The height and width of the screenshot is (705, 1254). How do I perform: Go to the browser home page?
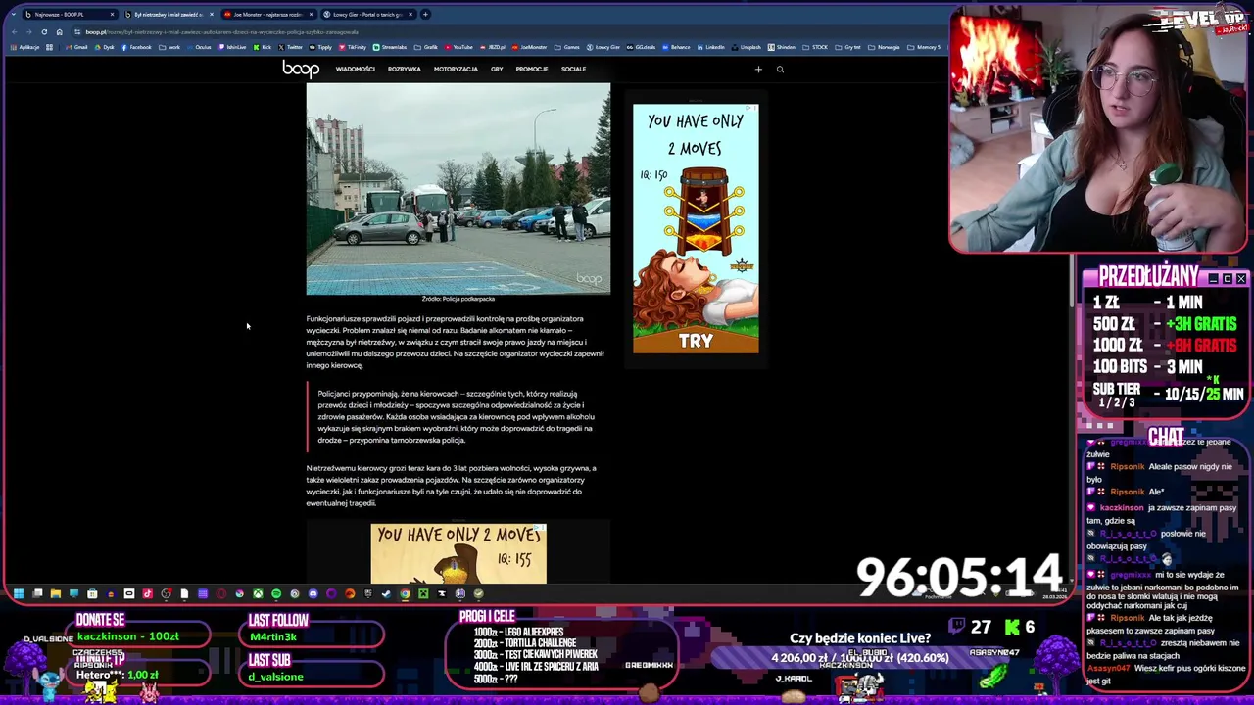click(59, 32)
